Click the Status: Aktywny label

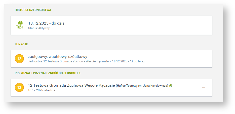point(39,28)
